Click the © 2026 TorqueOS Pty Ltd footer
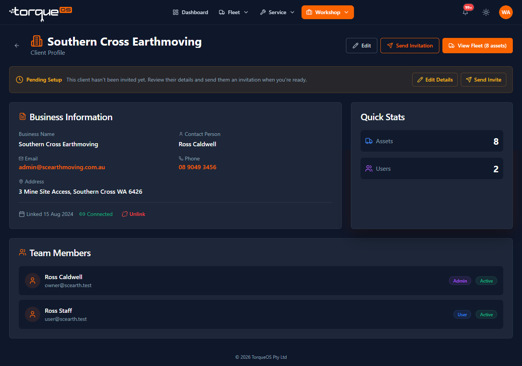 tap(261, 357)
